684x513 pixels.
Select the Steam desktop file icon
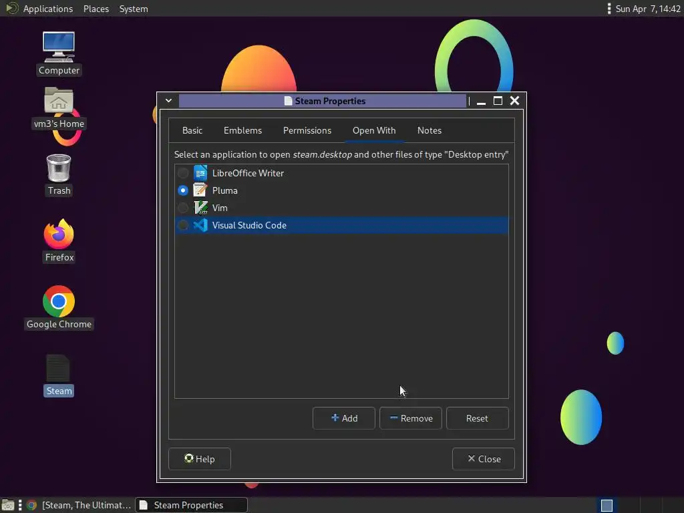[58, 368]
